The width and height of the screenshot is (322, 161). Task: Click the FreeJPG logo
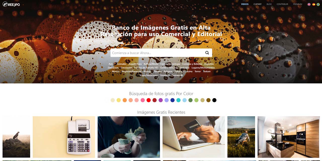point(11,4)
